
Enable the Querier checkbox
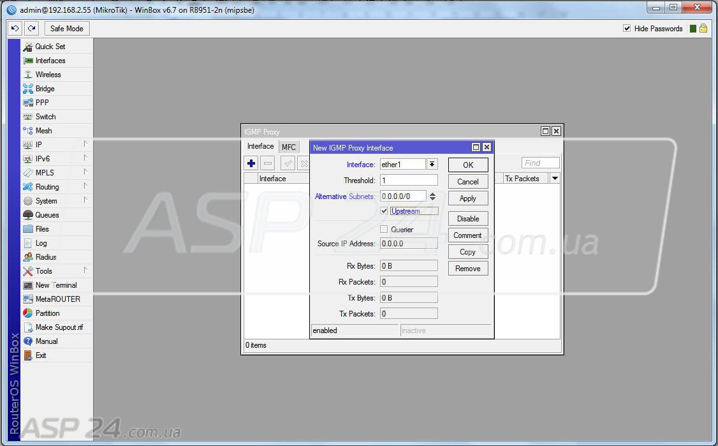click(x=384, y=229)
